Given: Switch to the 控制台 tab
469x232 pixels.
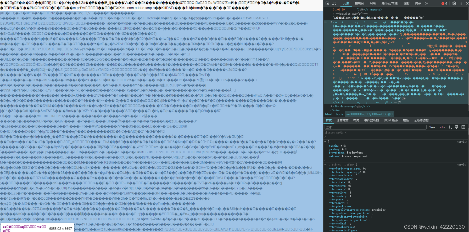Looking at the screenshot, I should [359, 3].
